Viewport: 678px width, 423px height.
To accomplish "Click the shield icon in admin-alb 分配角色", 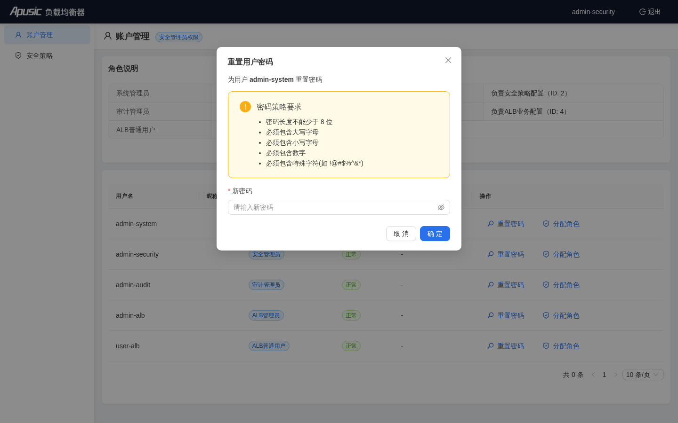I will (546, 315).
